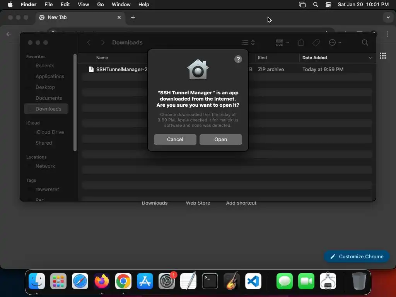The height and width of the screenshot is (297, 396).
Task: Open Terminal from the Dock
Action: [210, 281]
